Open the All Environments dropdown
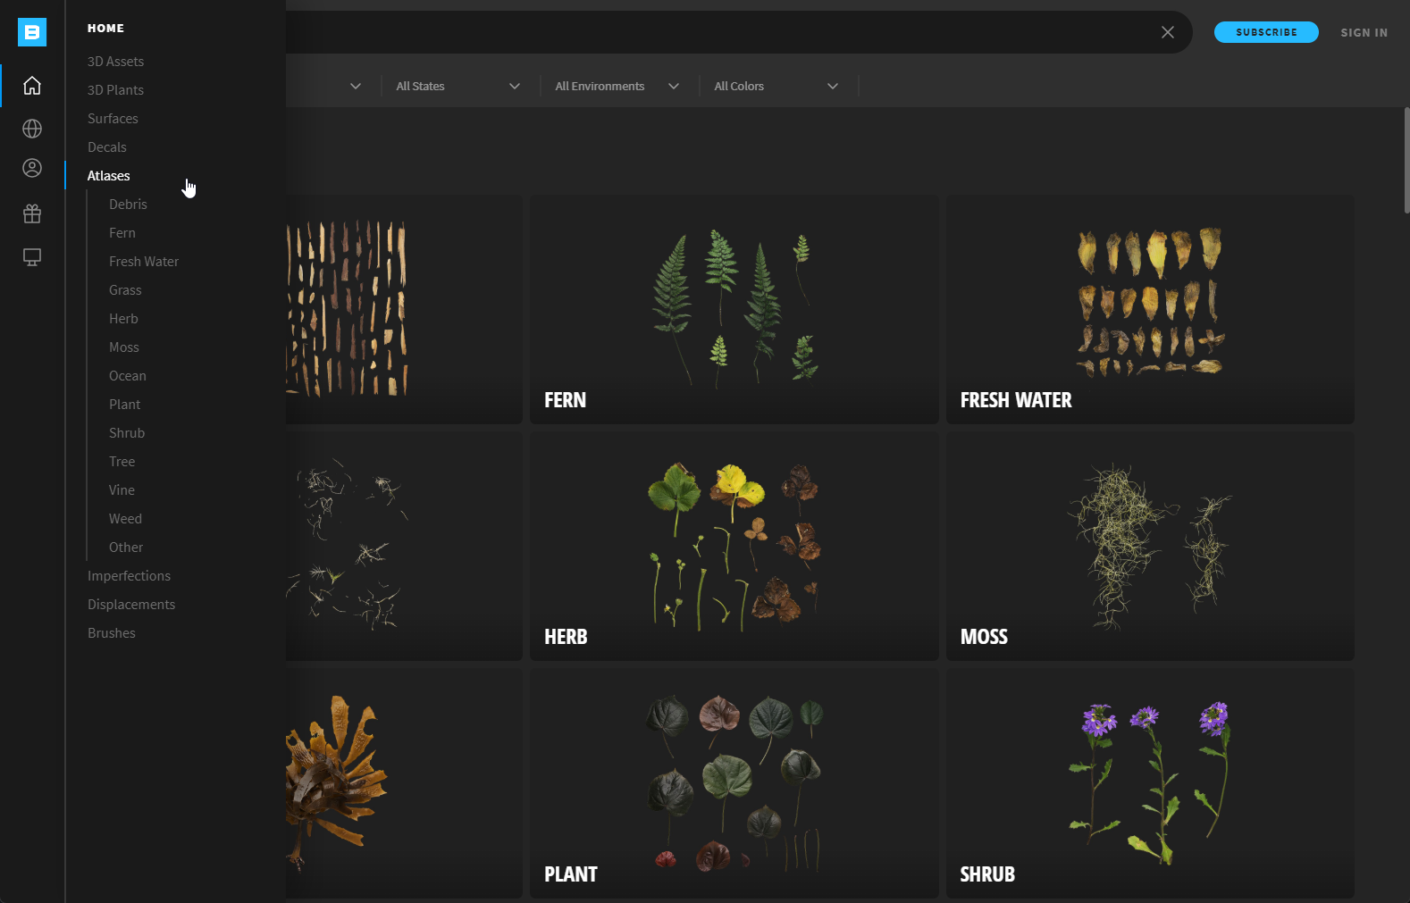 (x=617, y=87)
